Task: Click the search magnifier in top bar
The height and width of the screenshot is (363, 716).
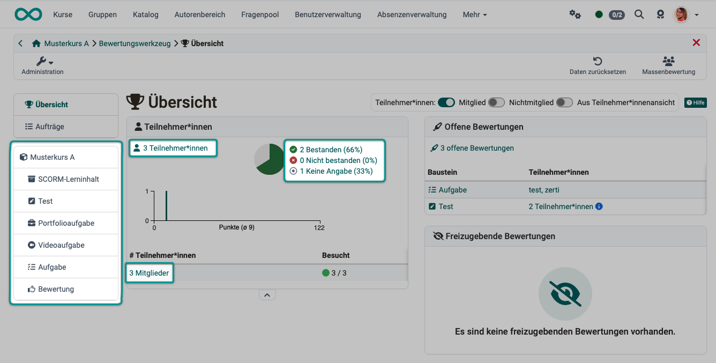Action: (x=639, y=14)
